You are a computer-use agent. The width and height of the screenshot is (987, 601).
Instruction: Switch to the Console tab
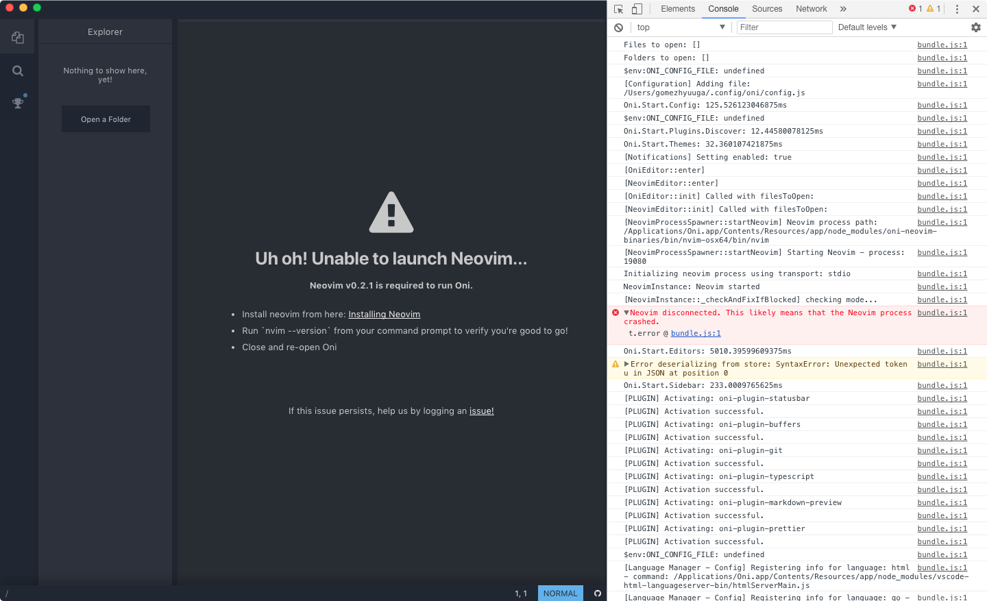coord(723,9)
